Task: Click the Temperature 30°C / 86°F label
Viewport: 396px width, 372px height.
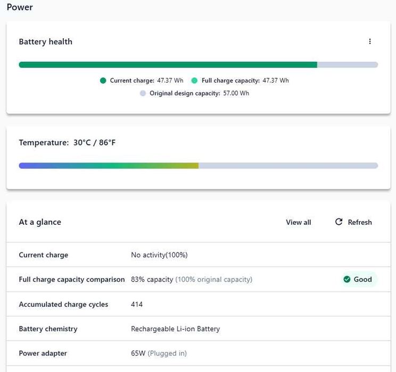Action: point(67,142)
